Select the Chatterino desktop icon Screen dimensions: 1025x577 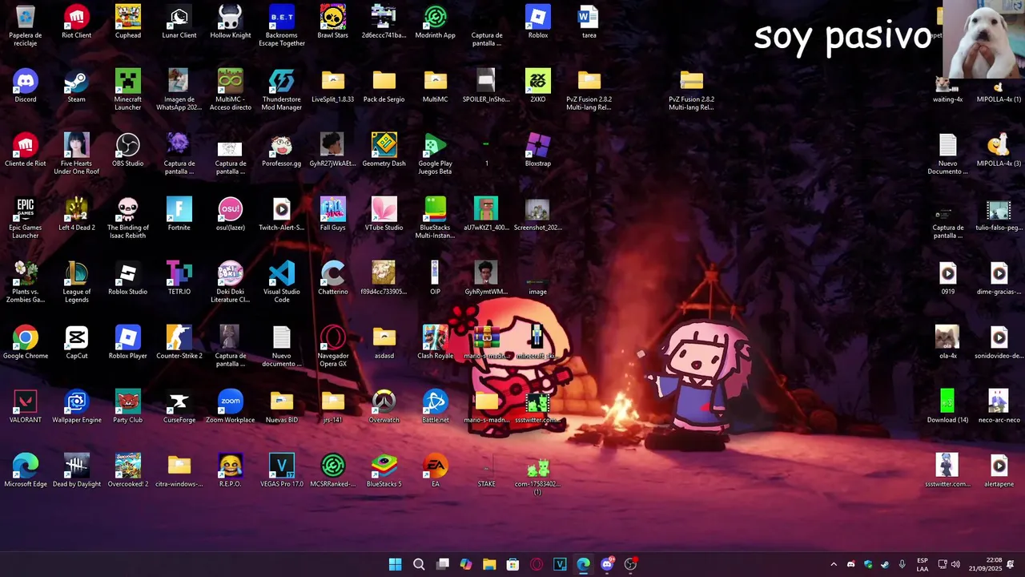point(333,278)
